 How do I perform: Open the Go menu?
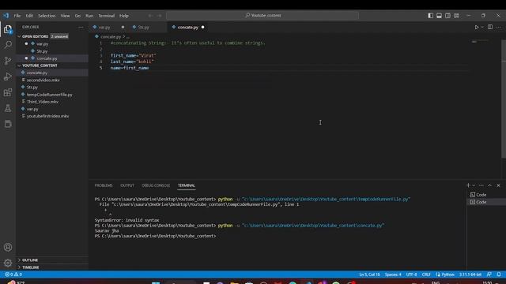pyautogui.click(x=77, y=16)
